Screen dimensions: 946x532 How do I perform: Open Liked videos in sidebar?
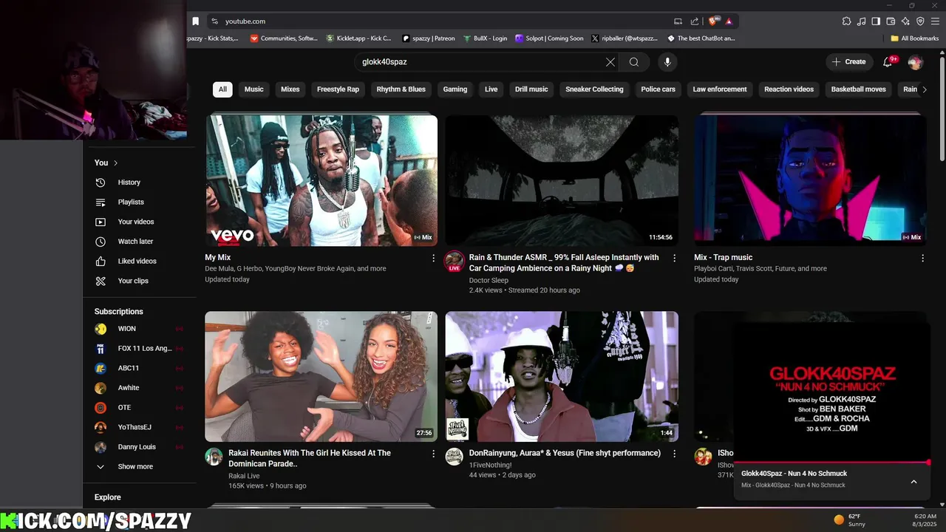[x=137, y=261]
